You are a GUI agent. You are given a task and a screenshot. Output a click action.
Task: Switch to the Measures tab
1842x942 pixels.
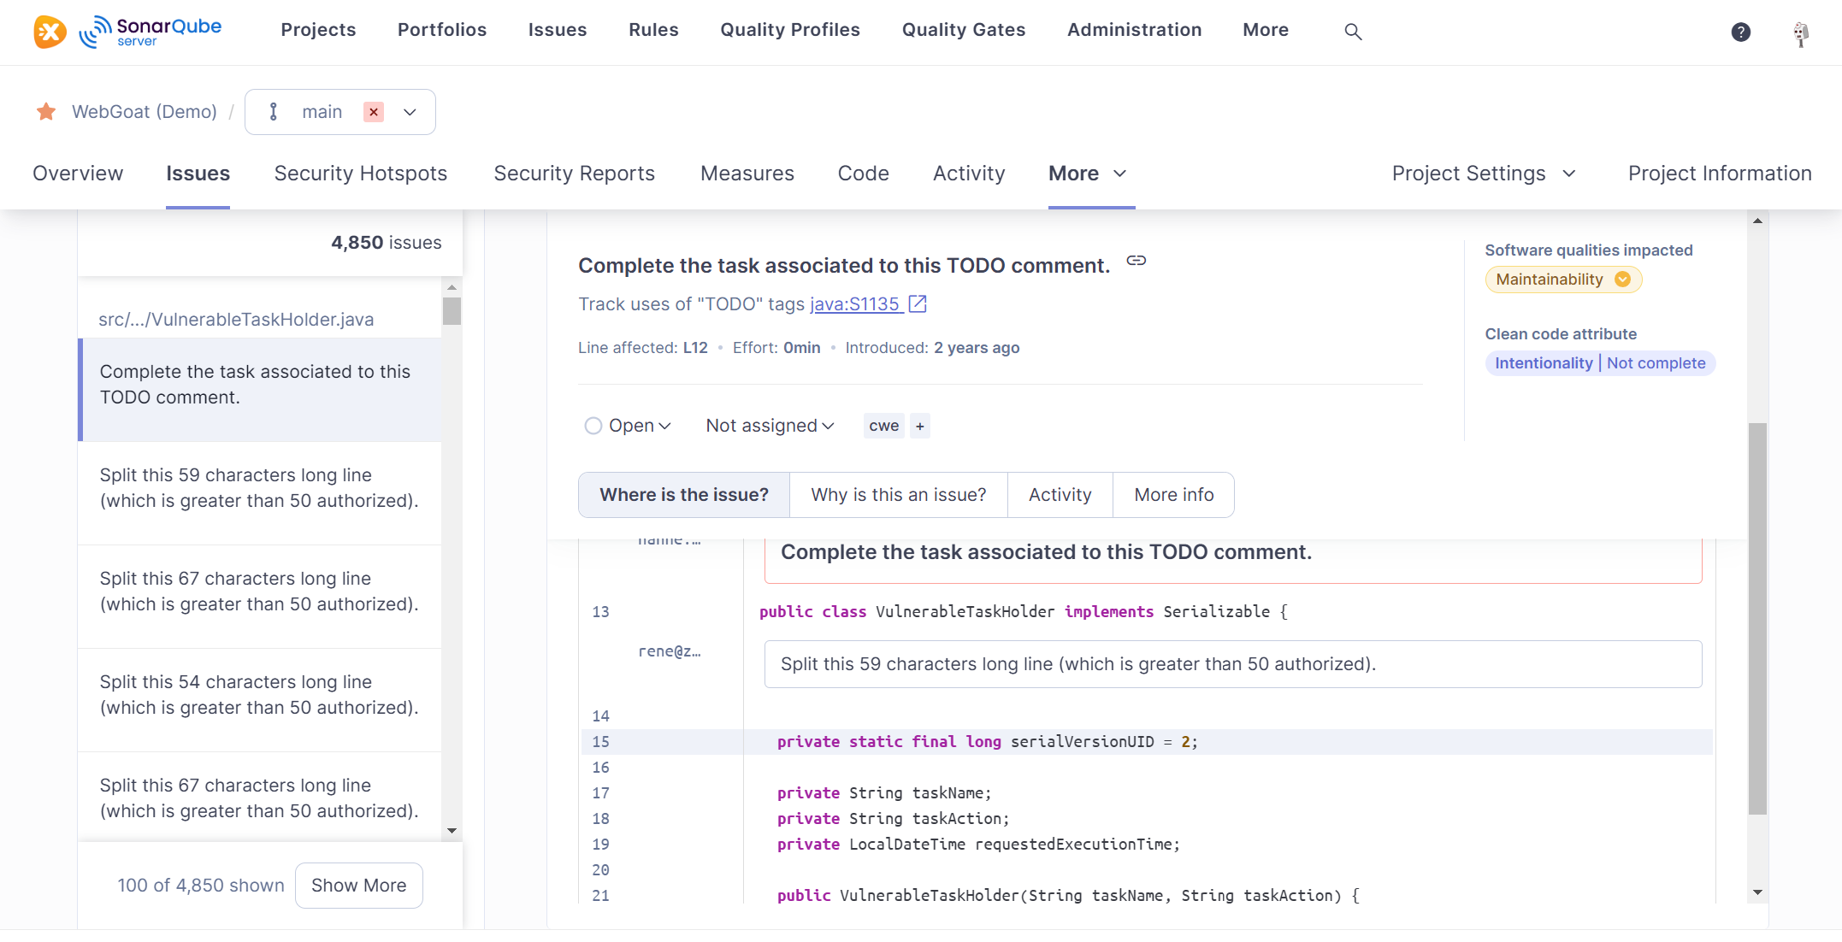tap(747, 174)
